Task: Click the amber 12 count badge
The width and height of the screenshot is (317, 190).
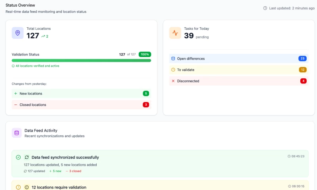Action: (303, 70)
